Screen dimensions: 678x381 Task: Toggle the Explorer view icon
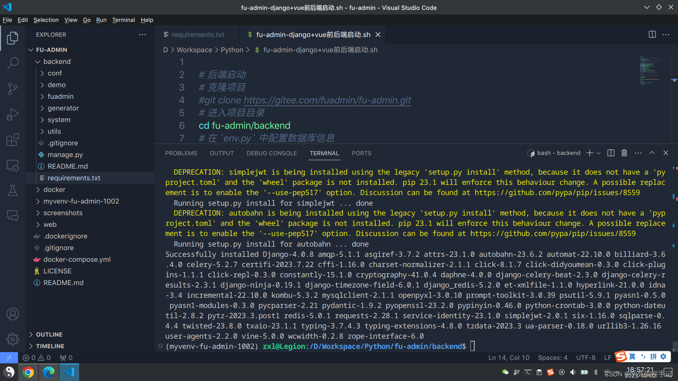pos(13,38)
